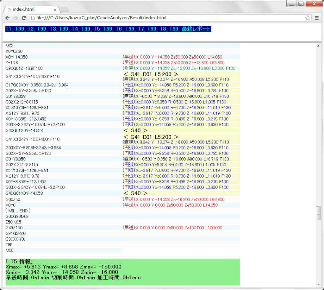Image resolution: width=324 pixels, height=290 pixels.
Task: Click the Xmax= +5.813 summary line
Action: (63, 267)
